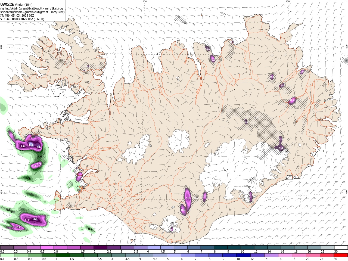The height and width of the screenshot is (261, 348).
Task: Click the map value '1.5' in the southern snow cell
Action: pos(188,198)
